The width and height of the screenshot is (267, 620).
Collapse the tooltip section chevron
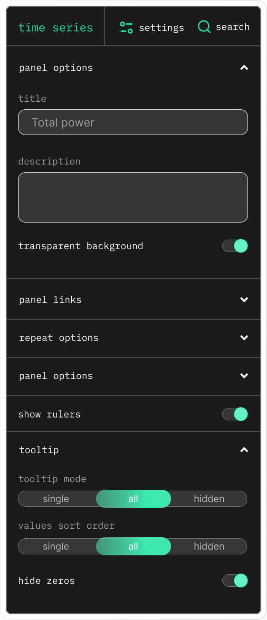click(244, 450)
